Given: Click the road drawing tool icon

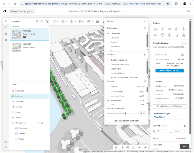Looking at the screenshot, I should 80,22.
